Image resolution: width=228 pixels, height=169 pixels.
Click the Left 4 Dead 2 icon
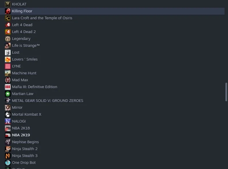(8, 32)
